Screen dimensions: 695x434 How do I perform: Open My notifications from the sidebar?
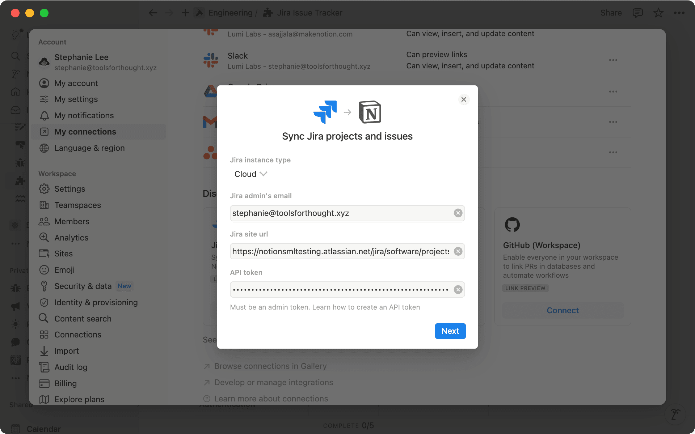(84, 115)
